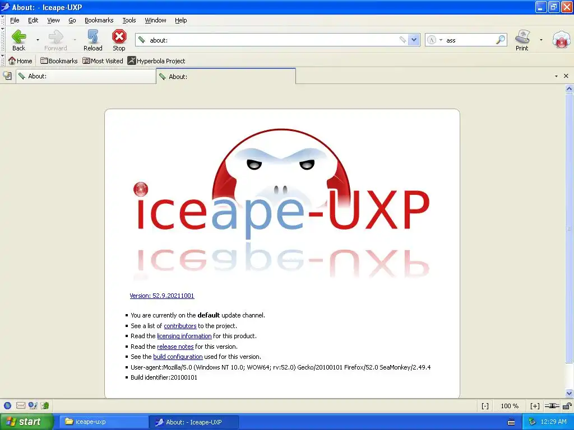Close the current tab with the X
574x430 pixels.
tap(566, 76)
